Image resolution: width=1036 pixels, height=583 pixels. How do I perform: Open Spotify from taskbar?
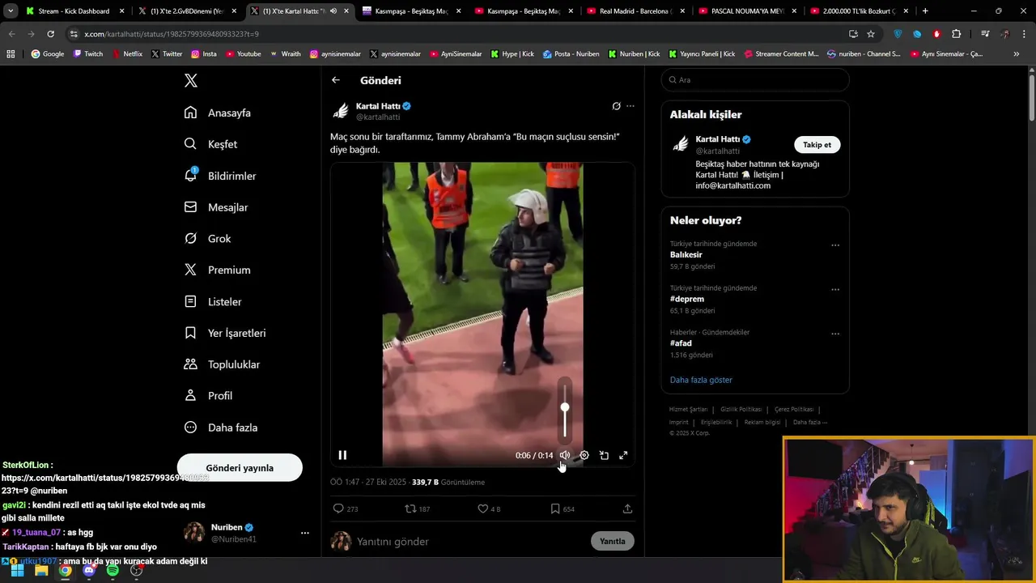(x=113, y=570)
